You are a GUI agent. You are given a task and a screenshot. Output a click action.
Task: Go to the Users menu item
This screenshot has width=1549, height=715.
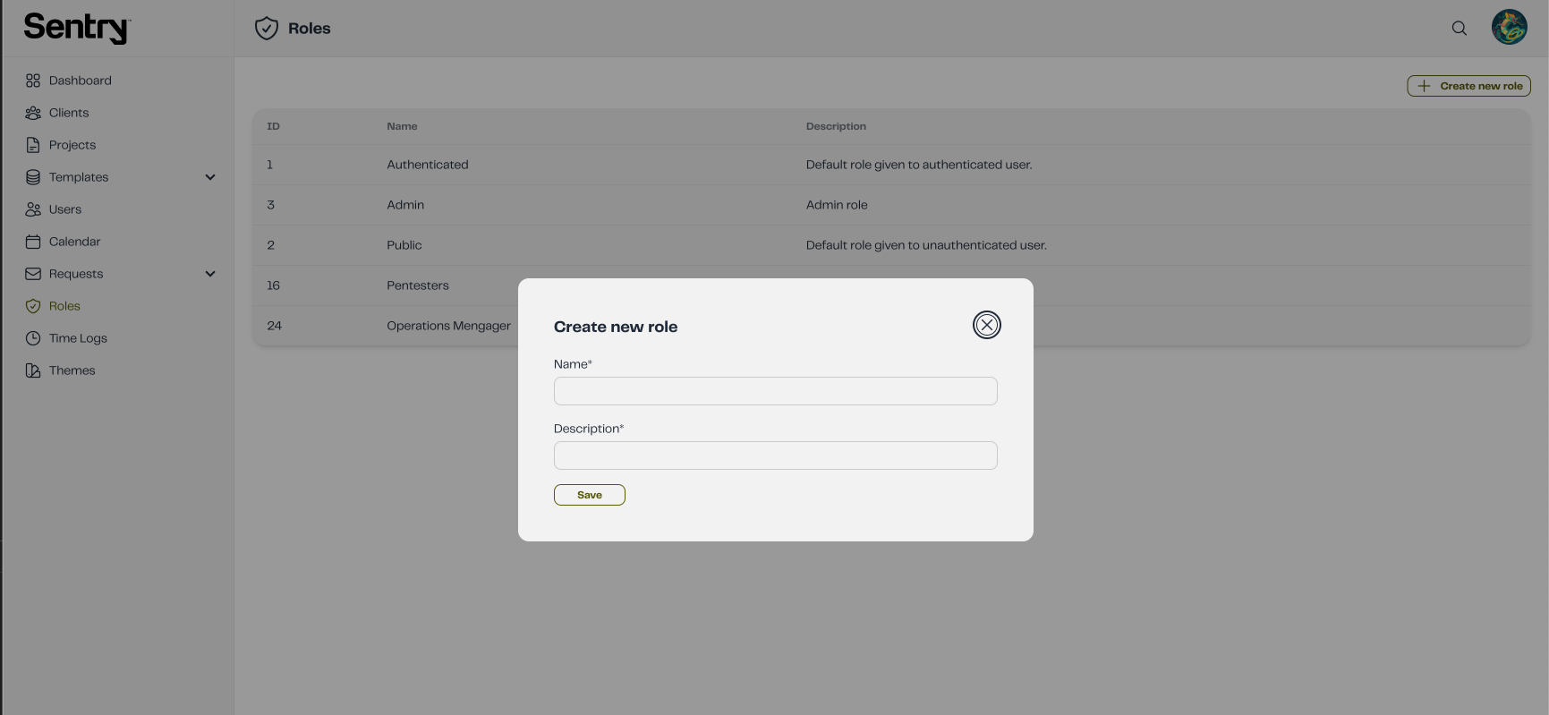65,209
